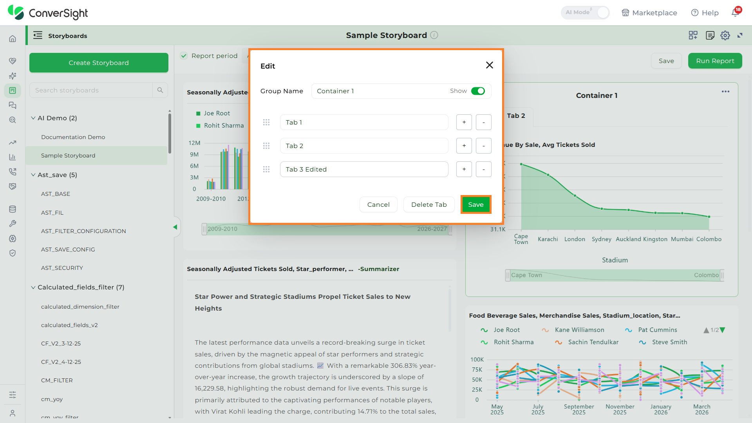Click drag handle for Tab 1 row
The width and height of the screenshot is (752, 423).
pos(266,122)
